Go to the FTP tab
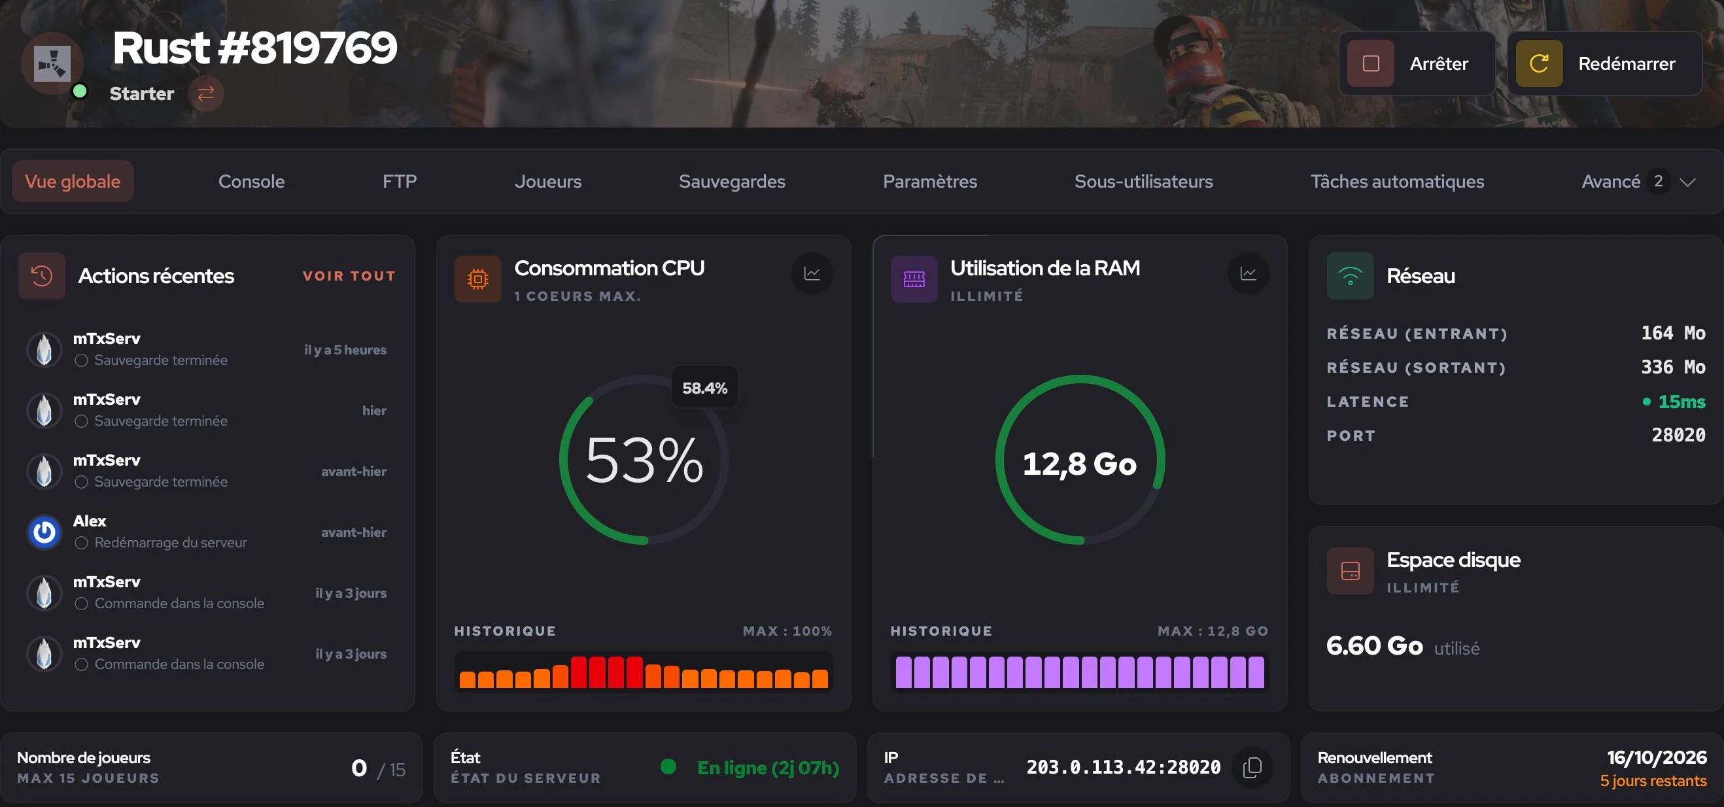 pos(400,181)
